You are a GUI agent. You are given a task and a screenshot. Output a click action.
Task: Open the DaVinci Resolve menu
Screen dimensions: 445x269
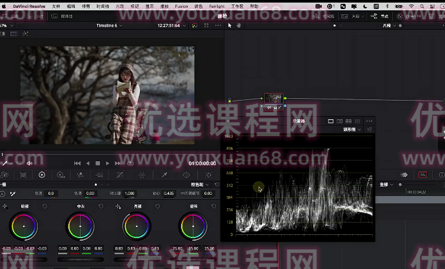[29, 6]
